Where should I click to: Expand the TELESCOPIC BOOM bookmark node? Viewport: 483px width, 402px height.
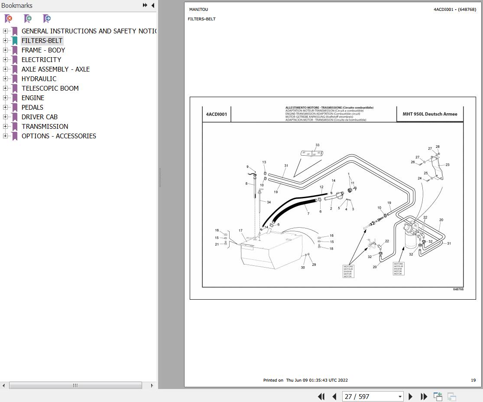5,88
